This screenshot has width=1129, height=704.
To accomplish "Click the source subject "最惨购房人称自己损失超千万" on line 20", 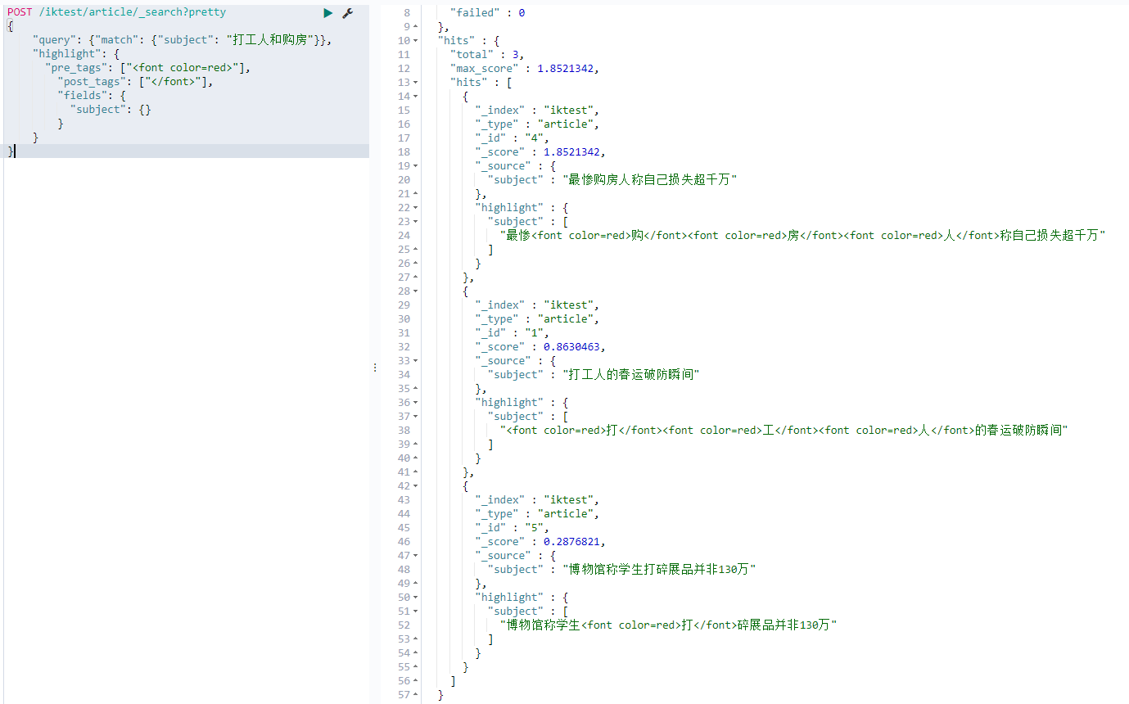I will pos(649,180).
